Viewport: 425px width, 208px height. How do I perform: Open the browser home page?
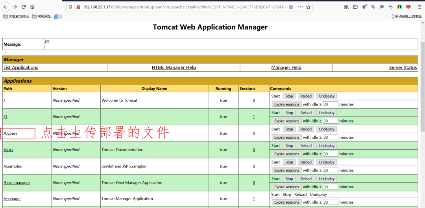pos(32,7)
